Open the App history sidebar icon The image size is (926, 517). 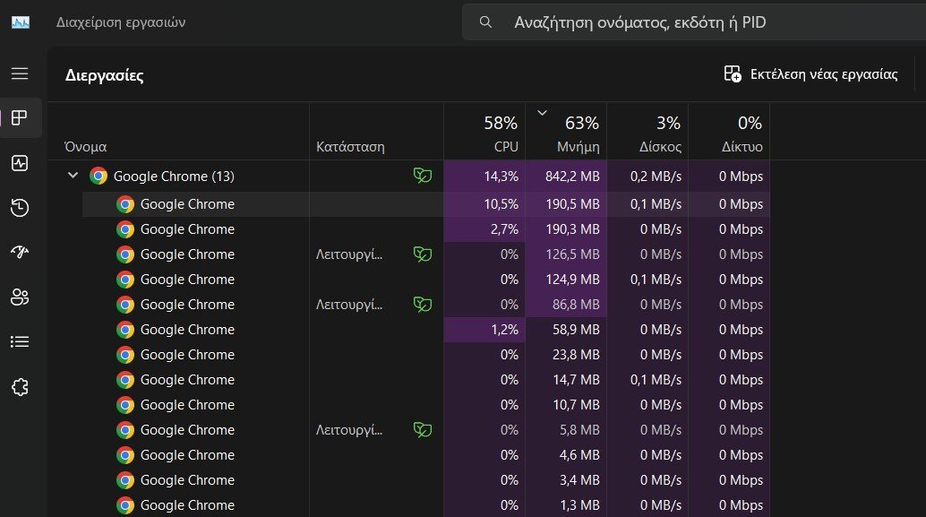[20, 208]
